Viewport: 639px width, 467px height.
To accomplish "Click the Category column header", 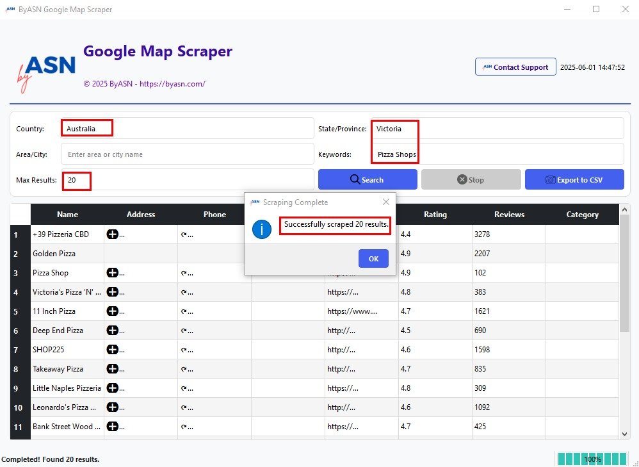I will pyautogui.click(x=583, y=215).
